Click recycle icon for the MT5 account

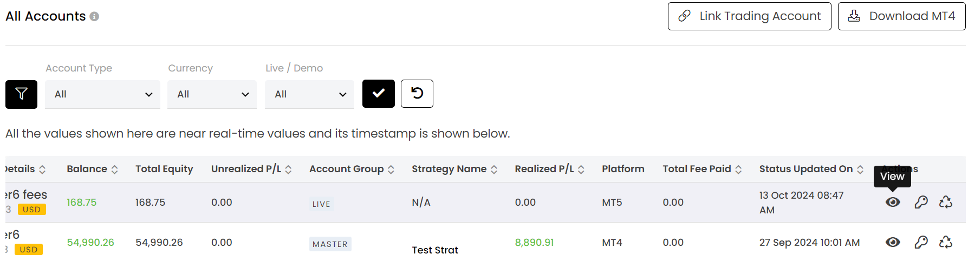tap(946, 202)
